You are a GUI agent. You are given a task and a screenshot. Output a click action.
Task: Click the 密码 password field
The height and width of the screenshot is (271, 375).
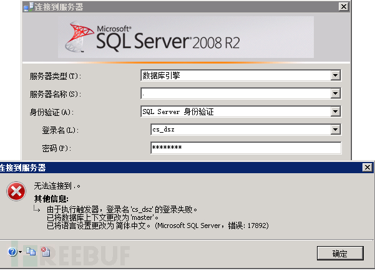(246, 148)
